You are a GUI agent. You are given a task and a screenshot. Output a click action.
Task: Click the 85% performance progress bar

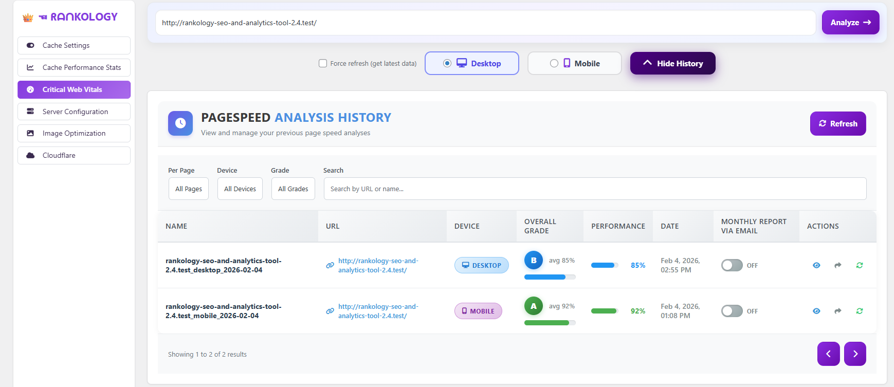click(x=605, y=265)
